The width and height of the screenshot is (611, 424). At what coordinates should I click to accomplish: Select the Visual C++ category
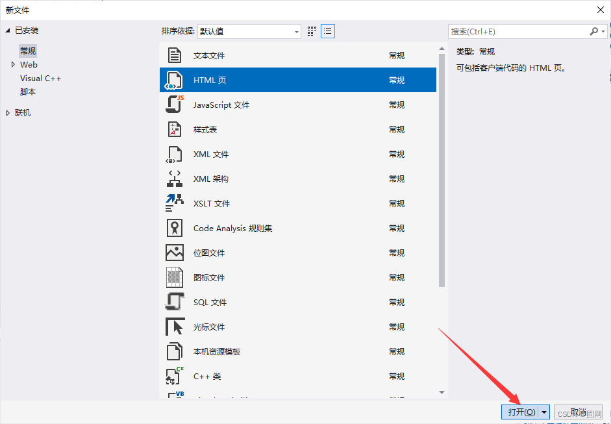[41, 78]
